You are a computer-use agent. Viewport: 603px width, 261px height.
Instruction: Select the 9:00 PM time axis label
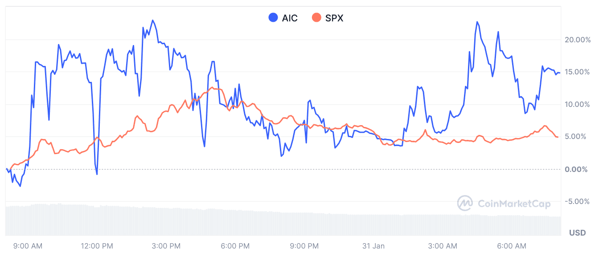pos(304,246)
